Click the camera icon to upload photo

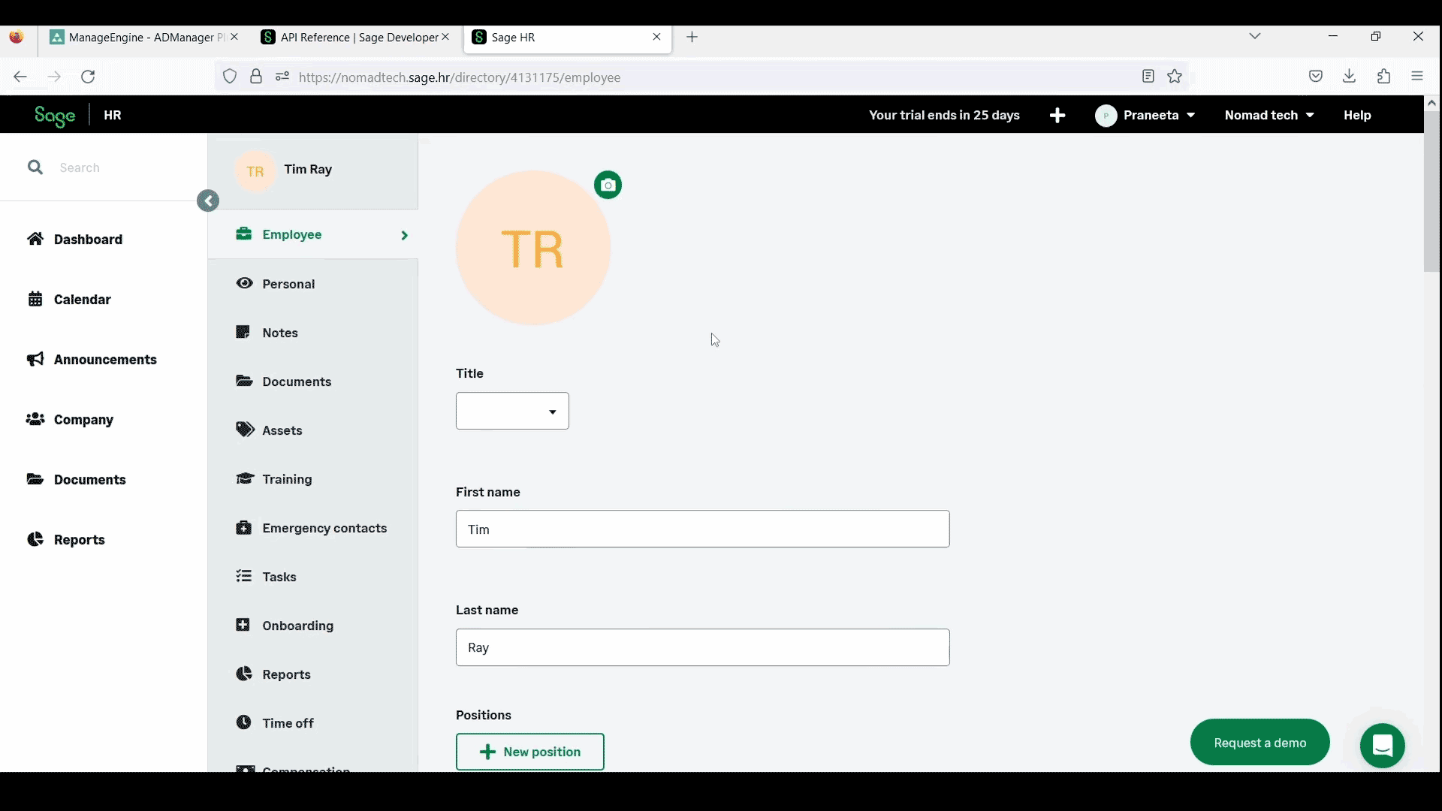pyautogui.click(x=608, y=185)
